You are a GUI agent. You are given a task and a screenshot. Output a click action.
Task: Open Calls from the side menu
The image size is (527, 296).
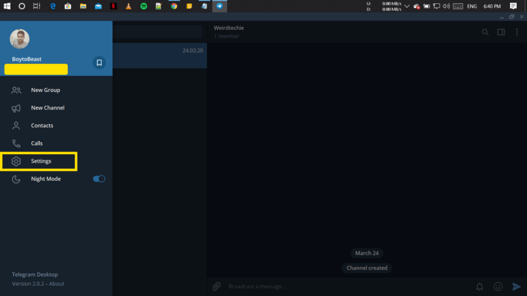tap(56, 143)
